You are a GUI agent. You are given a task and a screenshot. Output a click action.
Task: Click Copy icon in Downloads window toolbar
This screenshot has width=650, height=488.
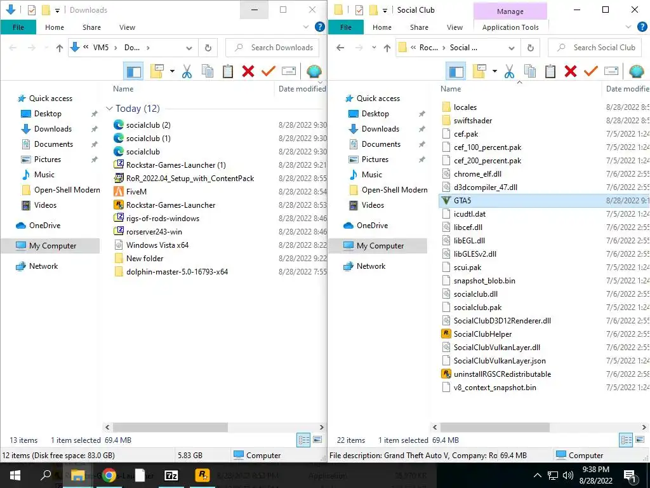point(208,71)
